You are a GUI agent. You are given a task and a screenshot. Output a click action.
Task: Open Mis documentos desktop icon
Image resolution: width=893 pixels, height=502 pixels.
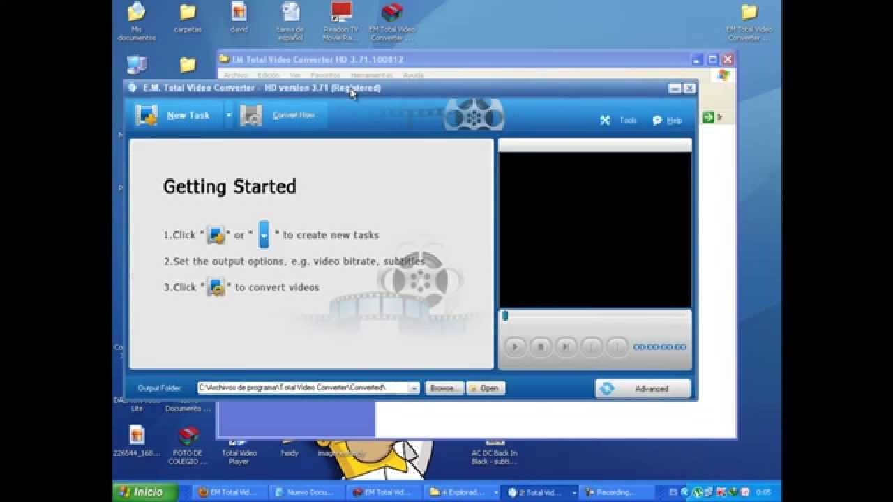(137, 21)
